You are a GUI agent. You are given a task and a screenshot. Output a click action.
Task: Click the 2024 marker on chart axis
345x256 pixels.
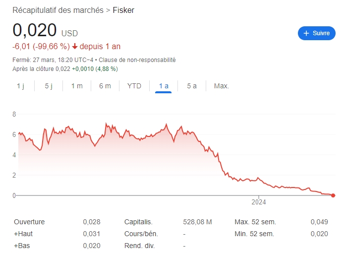tap(259, 202)
